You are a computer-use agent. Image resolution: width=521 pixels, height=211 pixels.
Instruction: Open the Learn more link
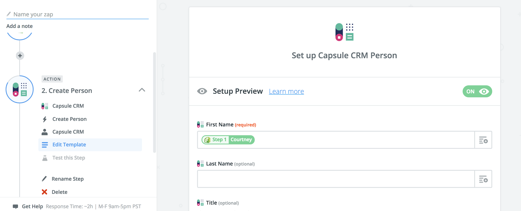(286, 91)
